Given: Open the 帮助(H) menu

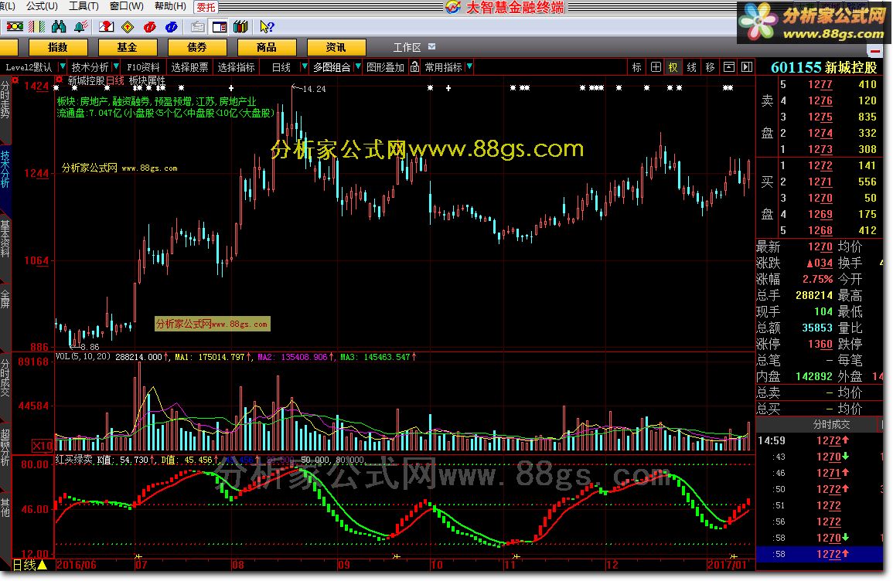Looking at the screenshot, I should pyautogui.click(x=170, y=6).
